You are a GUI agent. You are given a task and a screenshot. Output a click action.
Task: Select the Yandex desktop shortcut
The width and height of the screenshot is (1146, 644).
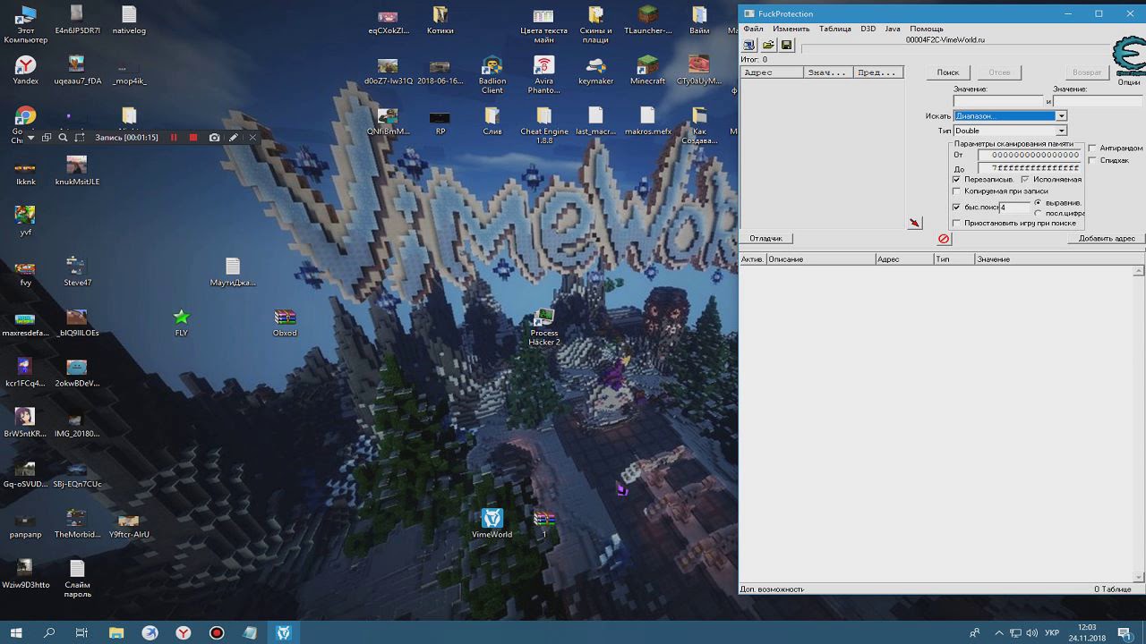tap(26, 71)
